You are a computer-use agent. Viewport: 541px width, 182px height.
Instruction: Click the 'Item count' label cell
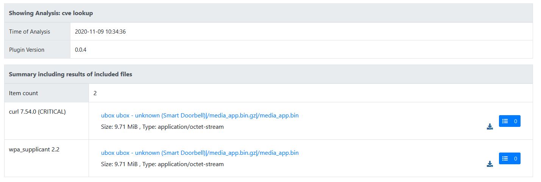click(x=23, y=93)
